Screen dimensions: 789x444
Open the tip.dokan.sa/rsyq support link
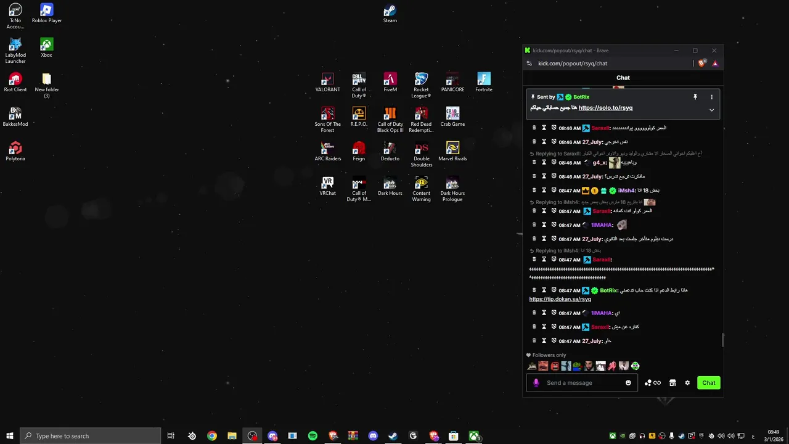tap(560, 299)
